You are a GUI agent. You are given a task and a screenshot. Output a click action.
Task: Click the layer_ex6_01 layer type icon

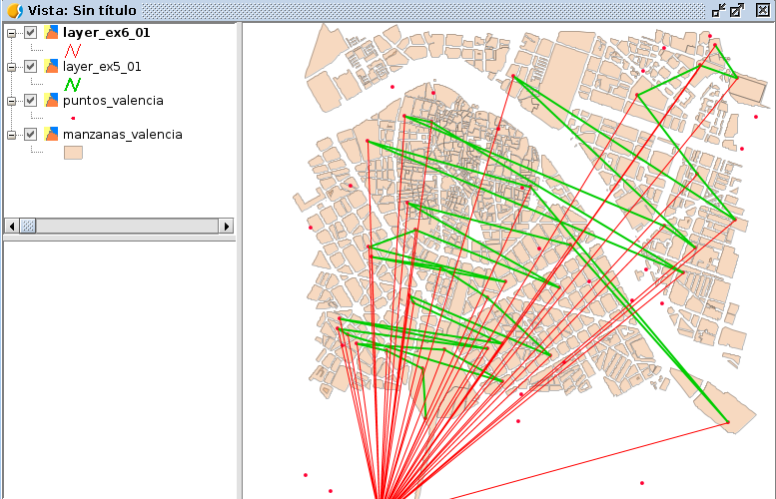tap(52, 33)
